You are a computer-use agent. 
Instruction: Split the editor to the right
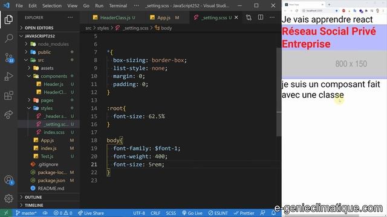coord(261,17)
